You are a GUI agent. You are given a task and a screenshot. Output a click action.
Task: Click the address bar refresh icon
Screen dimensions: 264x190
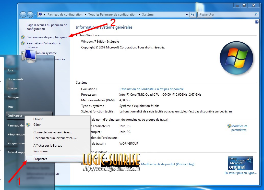[x=193, y=15]
